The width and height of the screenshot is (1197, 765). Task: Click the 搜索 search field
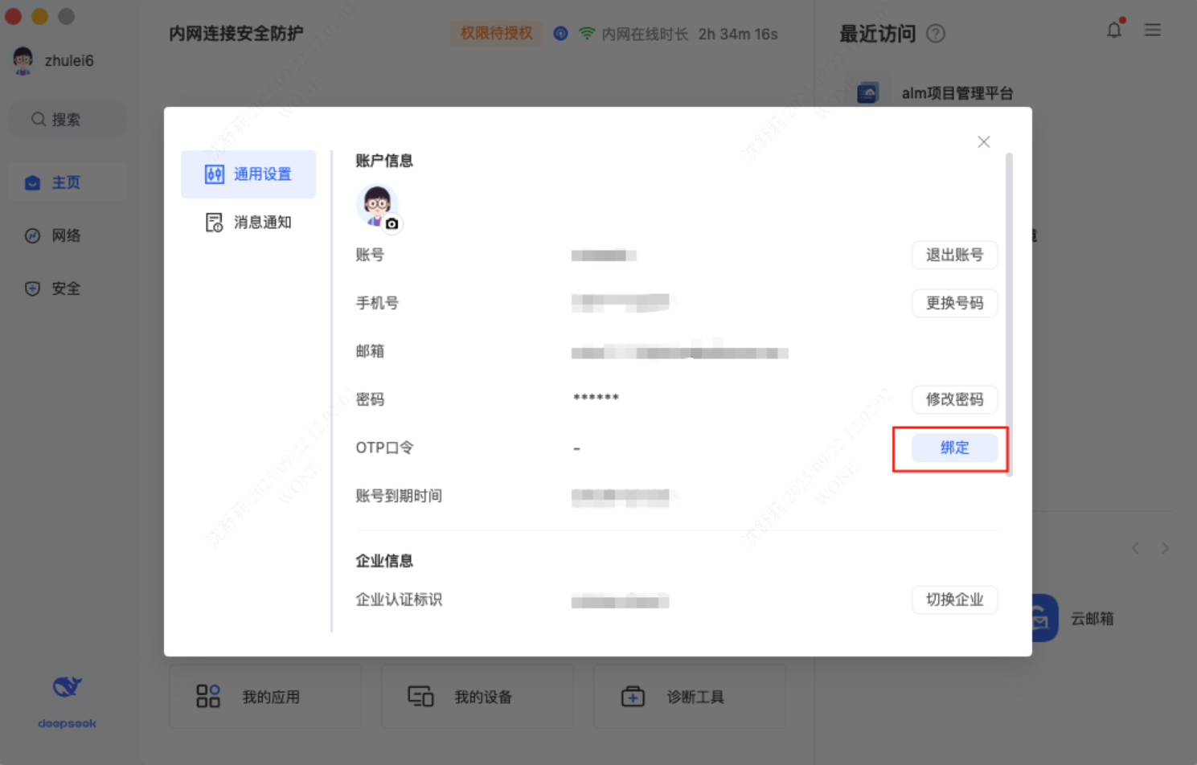pos(68,120)
